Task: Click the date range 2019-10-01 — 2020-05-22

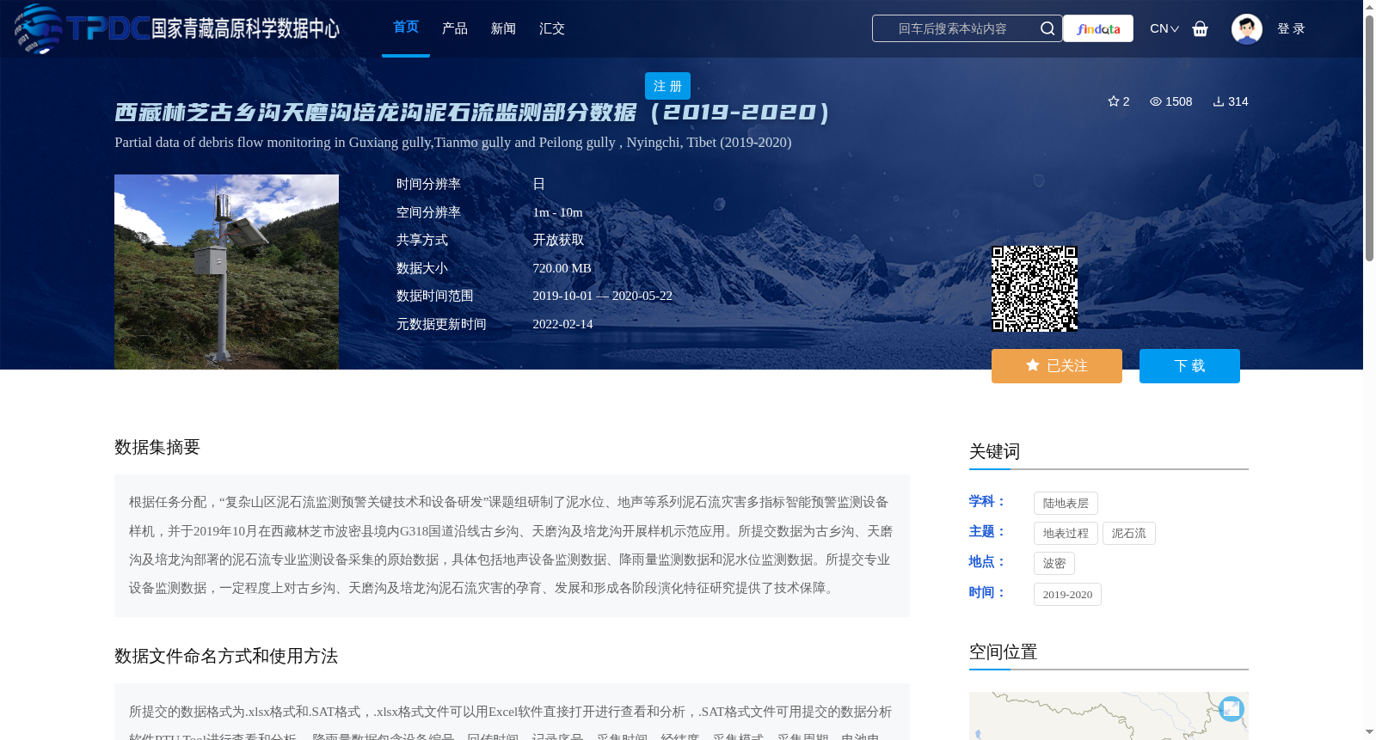Action: pyautogui.click(x=602, y=296)
